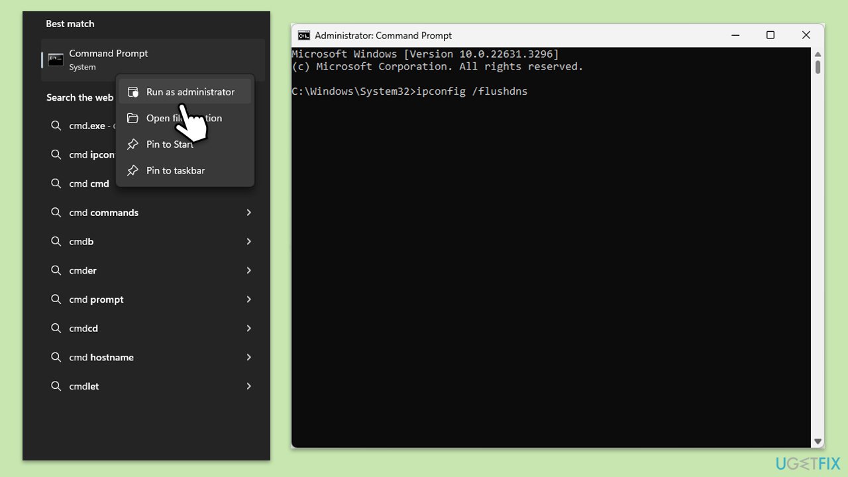The width and height of the screenshot is (848, 477).
Task: Select Run as administrator shield icon
Action: (x=133, y=91)
